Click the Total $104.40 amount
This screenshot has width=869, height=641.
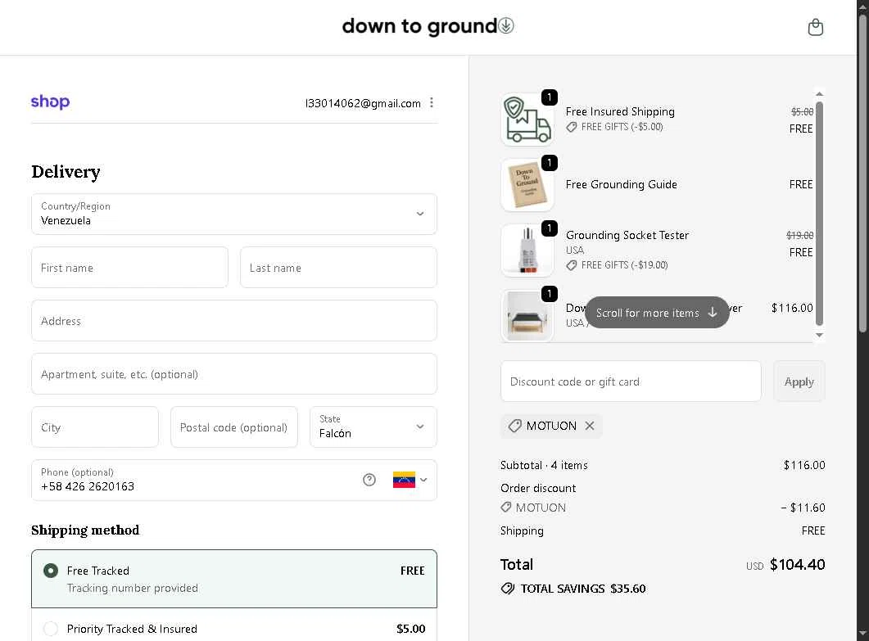797,565
